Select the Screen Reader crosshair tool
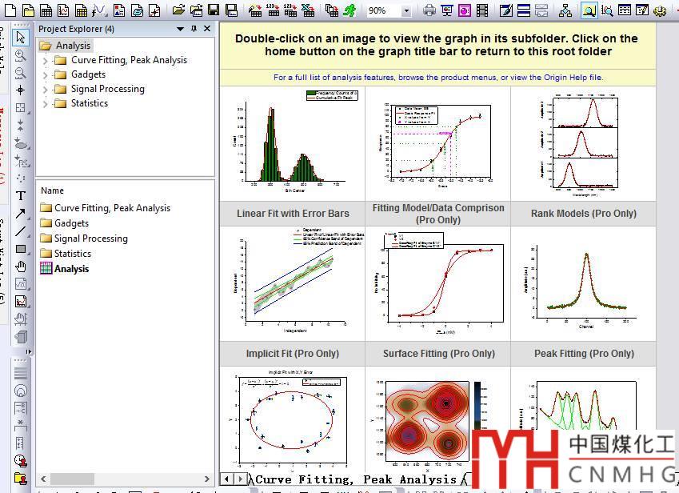 pos(20,90)
